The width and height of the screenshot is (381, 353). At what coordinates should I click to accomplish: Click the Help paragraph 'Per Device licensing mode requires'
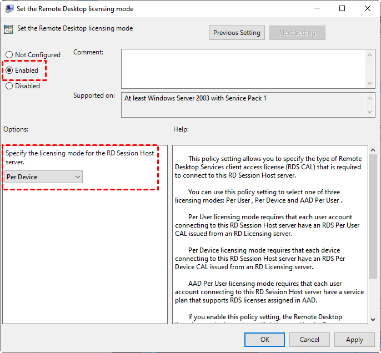(x=260, y=259)
